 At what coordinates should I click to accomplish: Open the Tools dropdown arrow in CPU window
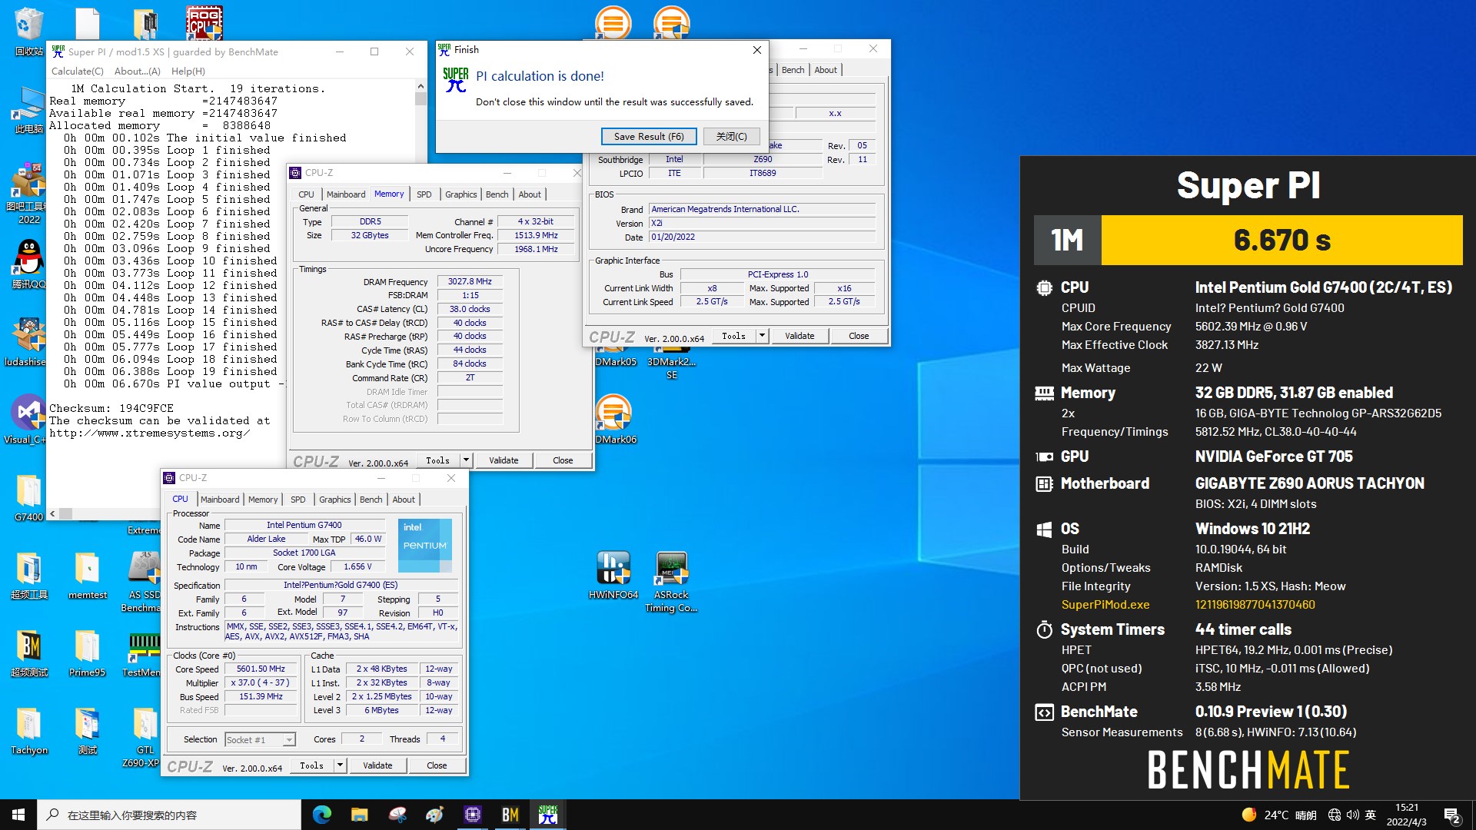(x=340, y=765)
